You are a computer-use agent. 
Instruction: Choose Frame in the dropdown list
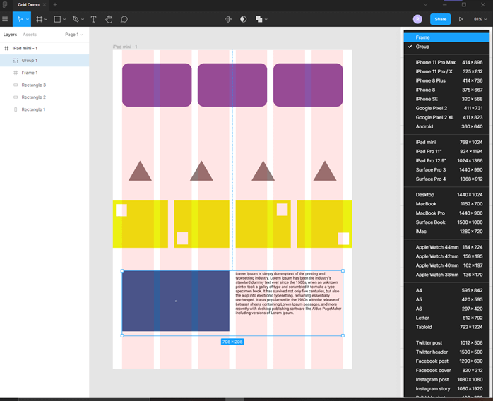pos(422,37)
